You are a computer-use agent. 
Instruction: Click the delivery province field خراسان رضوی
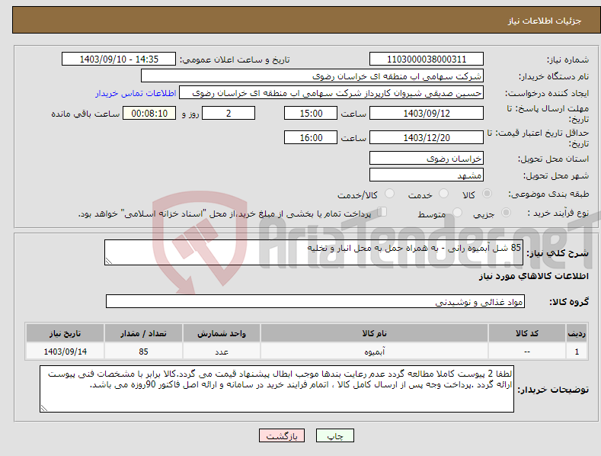point(427,158)
